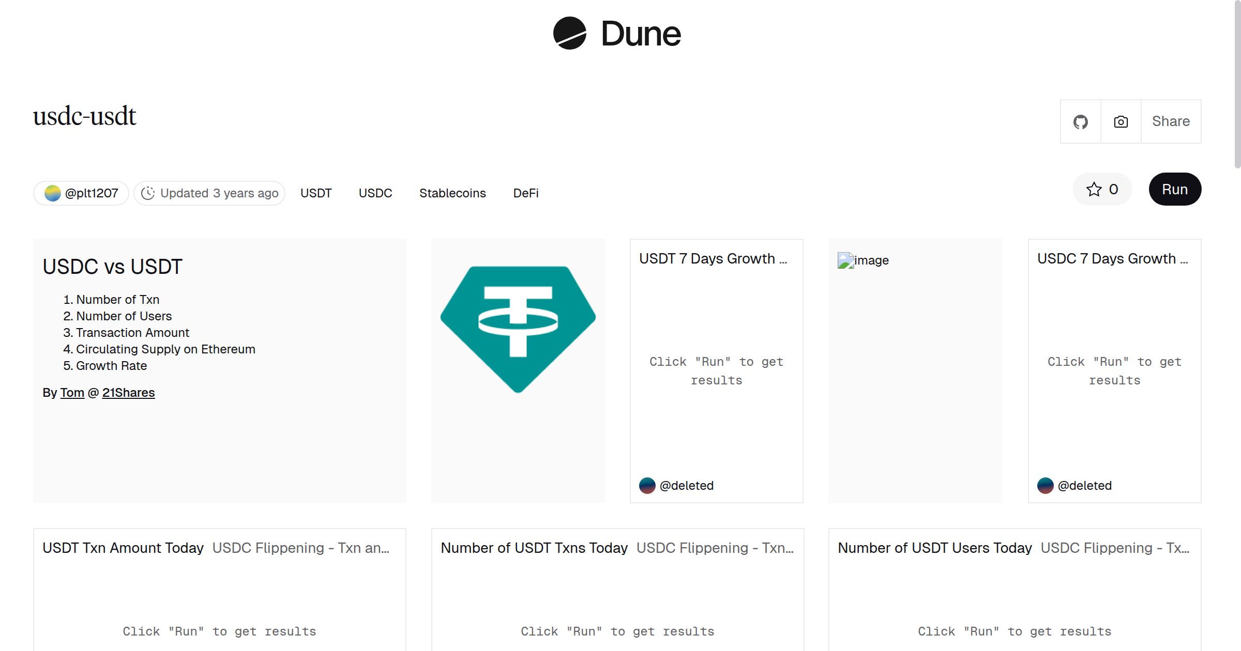
Task: Select the USDT tag
Action: click(316, 193)
